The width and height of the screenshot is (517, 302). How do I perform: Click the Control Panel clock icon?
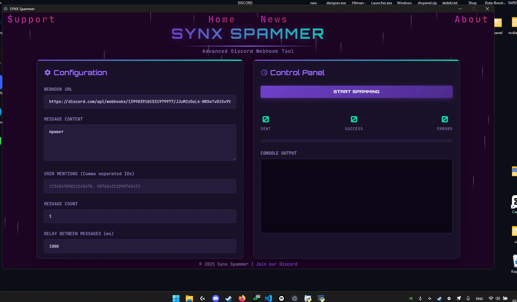264,73
